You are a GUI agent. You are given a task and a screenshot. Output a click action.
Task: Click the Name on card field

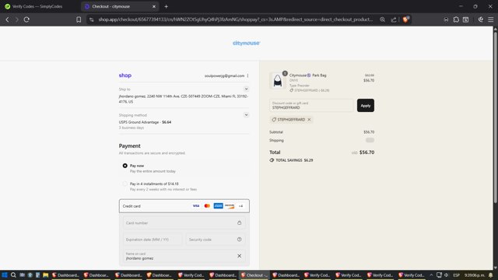click(184, 256)
